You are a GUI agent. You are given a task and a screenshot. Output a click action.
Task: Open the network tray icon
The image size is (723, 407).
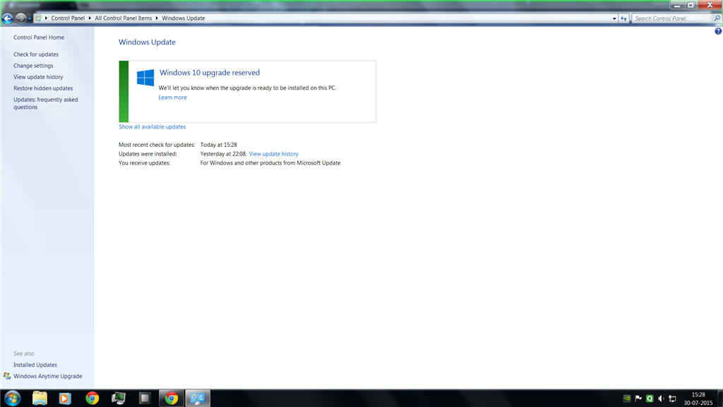click(x=672, y=399)
